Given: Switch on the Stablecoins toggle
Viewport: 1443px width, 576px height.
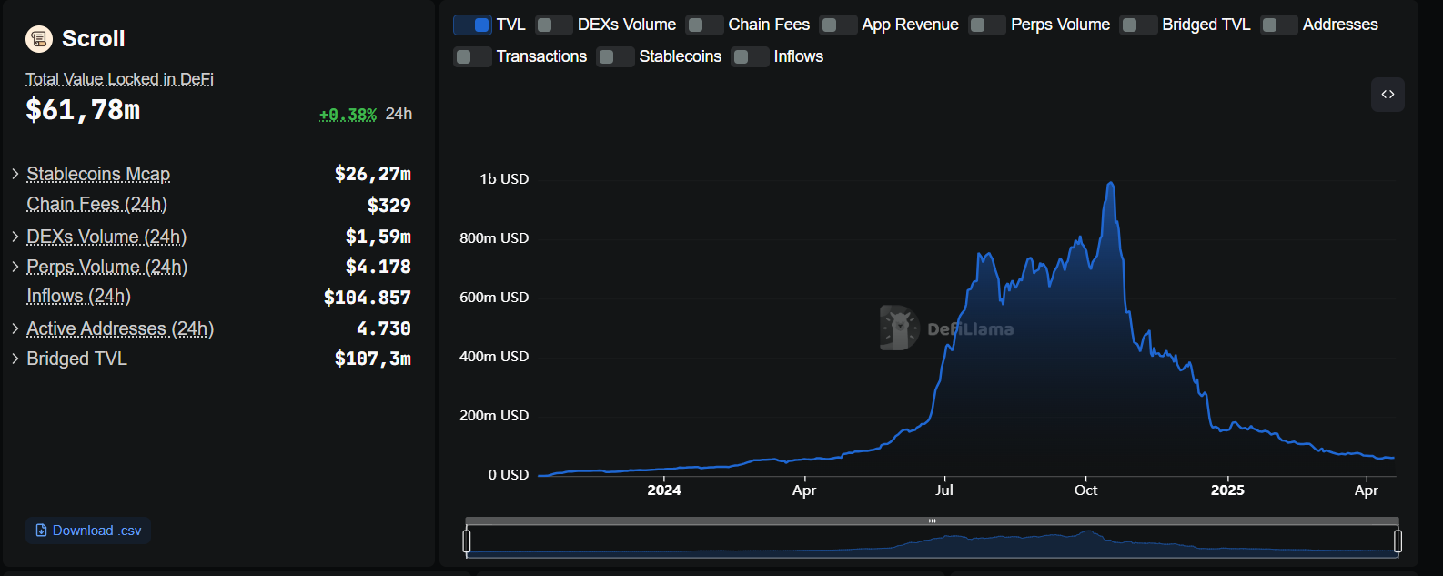Looking at the screenshot, I should (615, 56).
